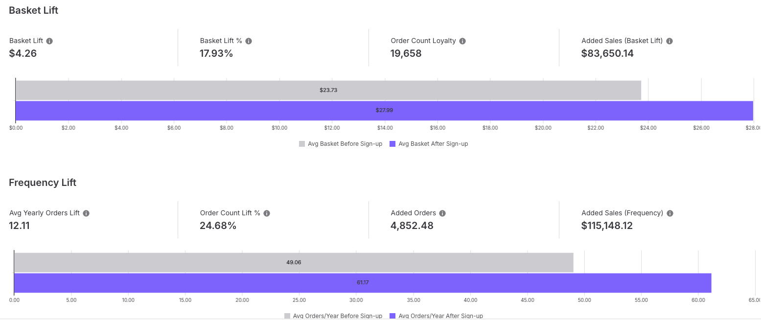Click the Added Sales (Basket Lift) info icon

point(669,41)
